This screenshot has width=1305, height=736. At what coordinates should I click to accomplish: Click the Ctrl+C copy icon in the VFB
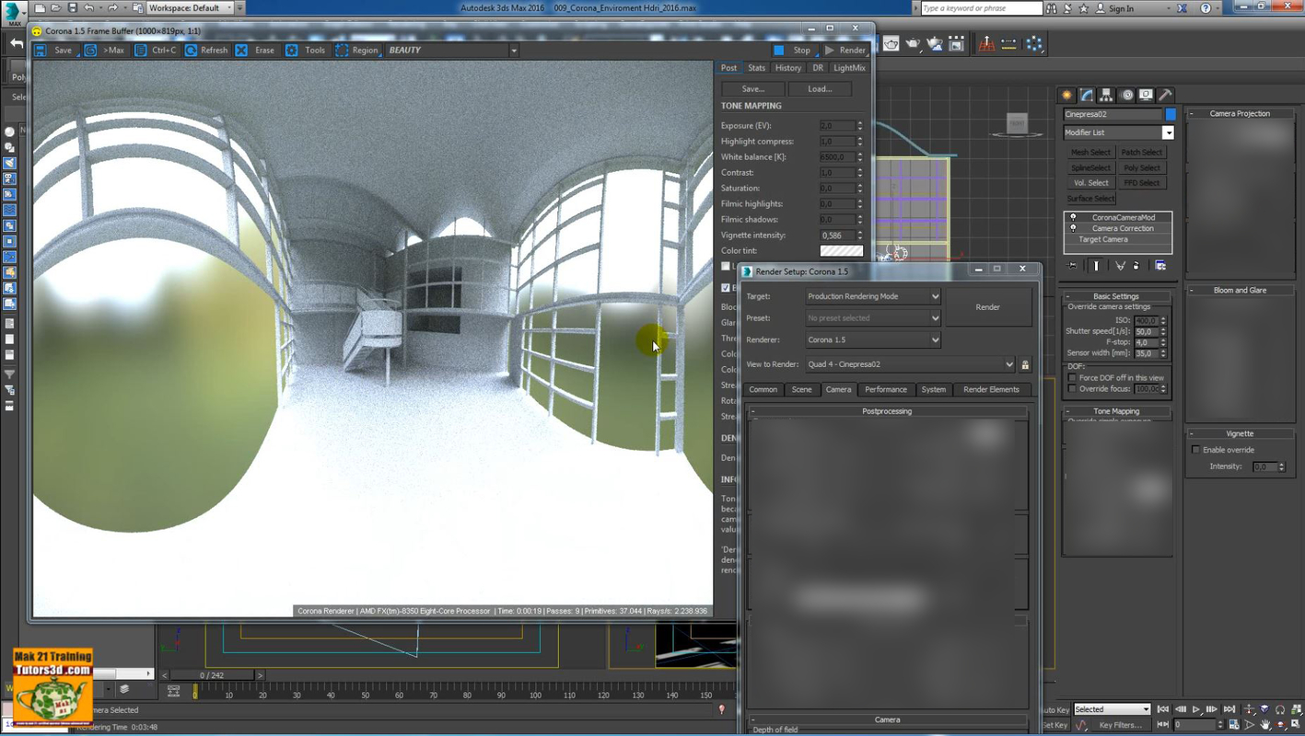click(x=140, y=50)
